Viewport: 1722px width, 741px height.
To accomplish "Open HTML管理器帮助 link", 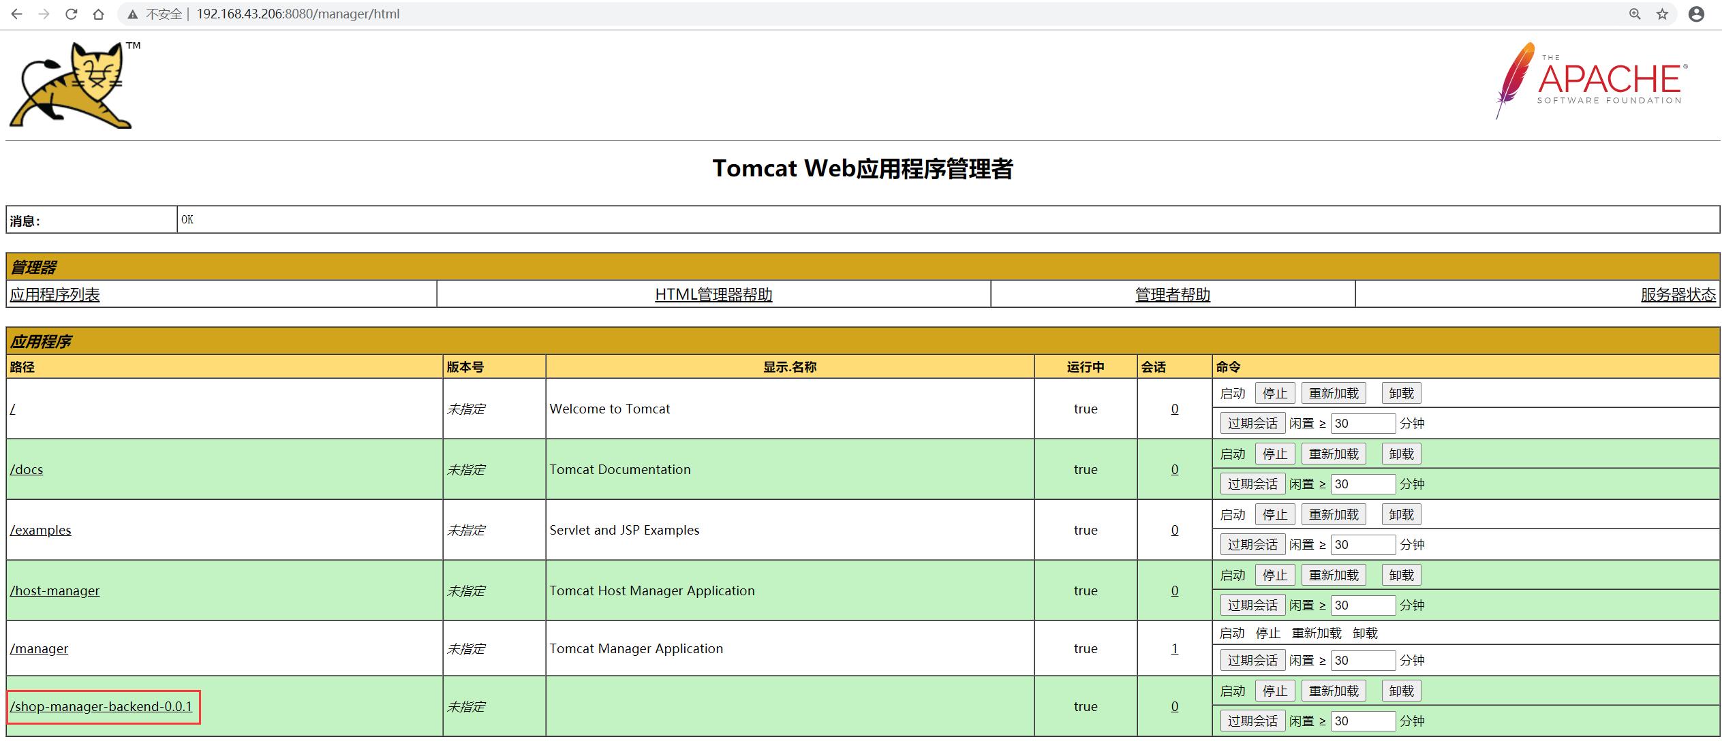I will (713, 294).
